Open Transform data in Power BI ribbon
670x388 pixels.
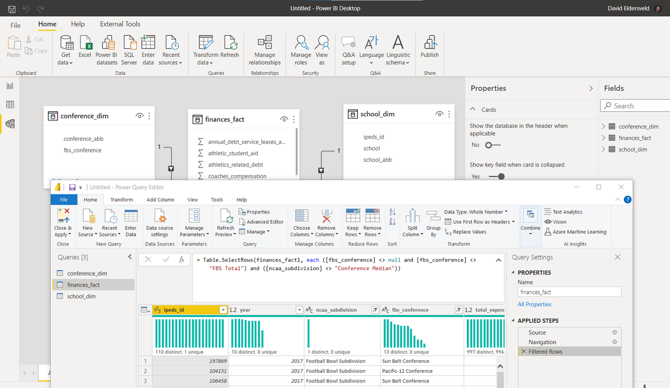coord(205,50)
